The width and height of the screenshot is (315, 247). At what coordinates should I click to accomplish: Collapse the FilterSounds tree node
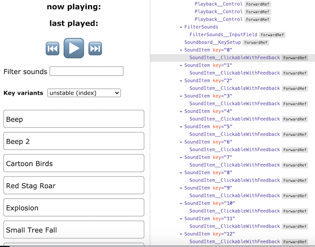[181, 27]
